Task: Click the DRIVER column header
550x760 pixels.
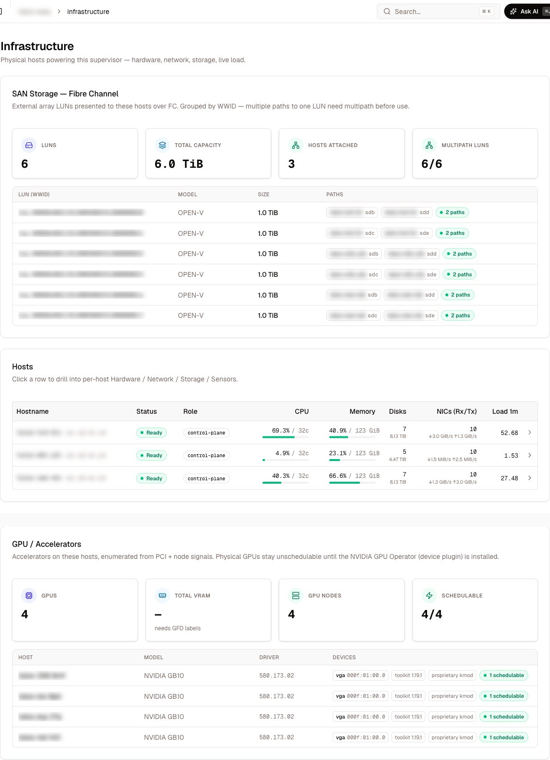Action: [269, 657]
